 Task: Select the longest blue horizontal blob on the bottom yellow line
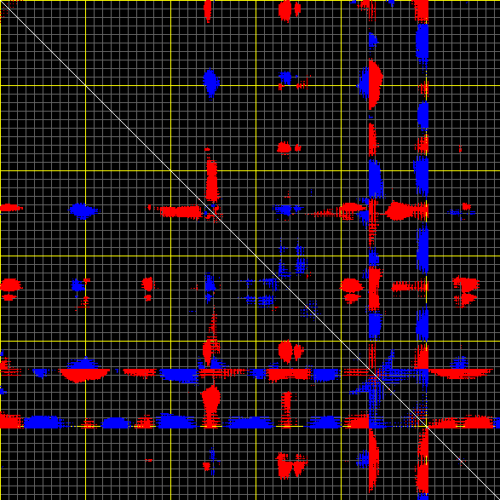[x=250, y=422]
